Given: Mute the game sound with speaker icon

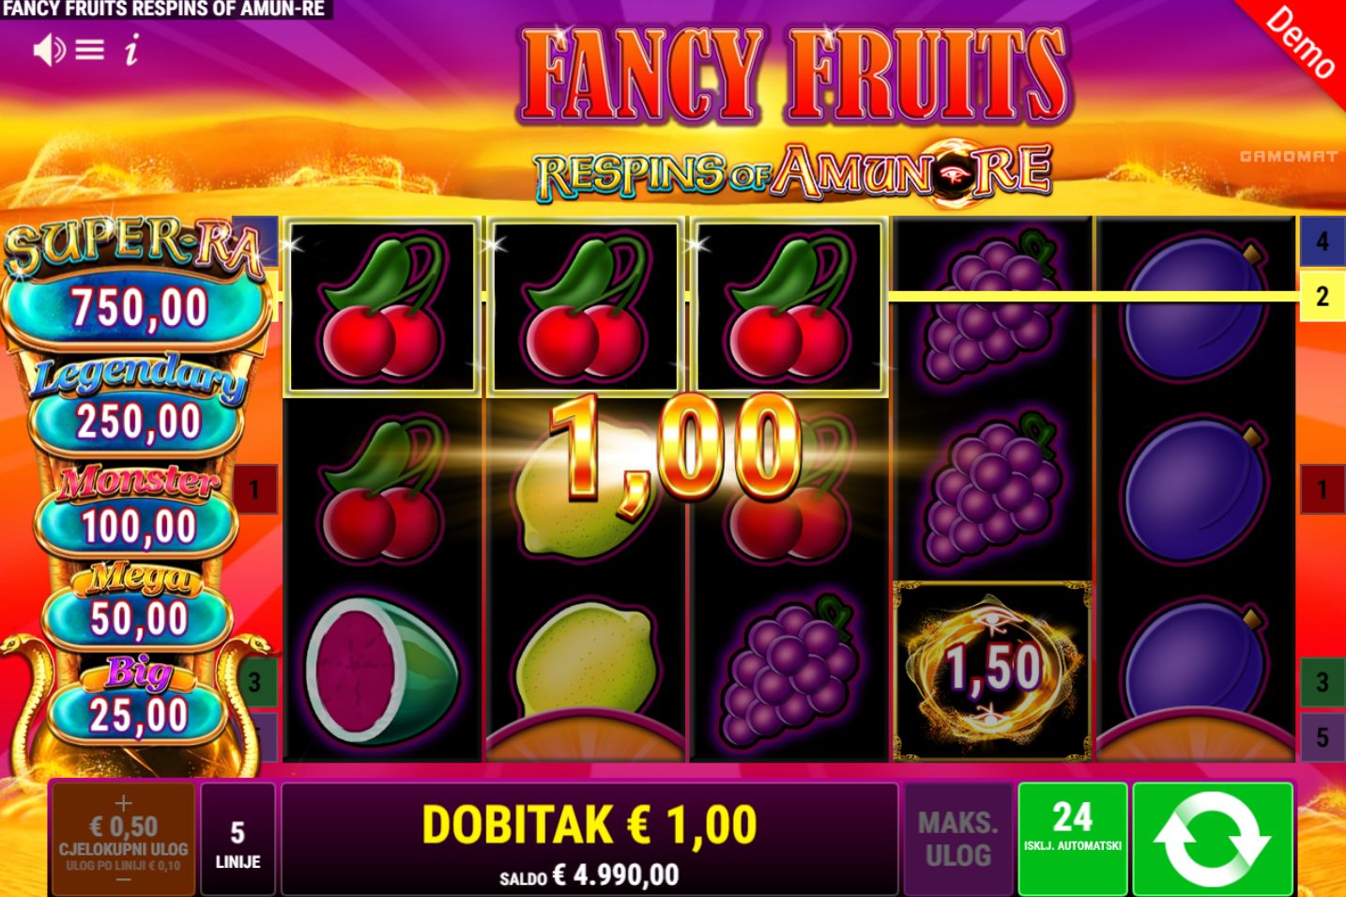Looking at the screenshot, I should 49,50.
